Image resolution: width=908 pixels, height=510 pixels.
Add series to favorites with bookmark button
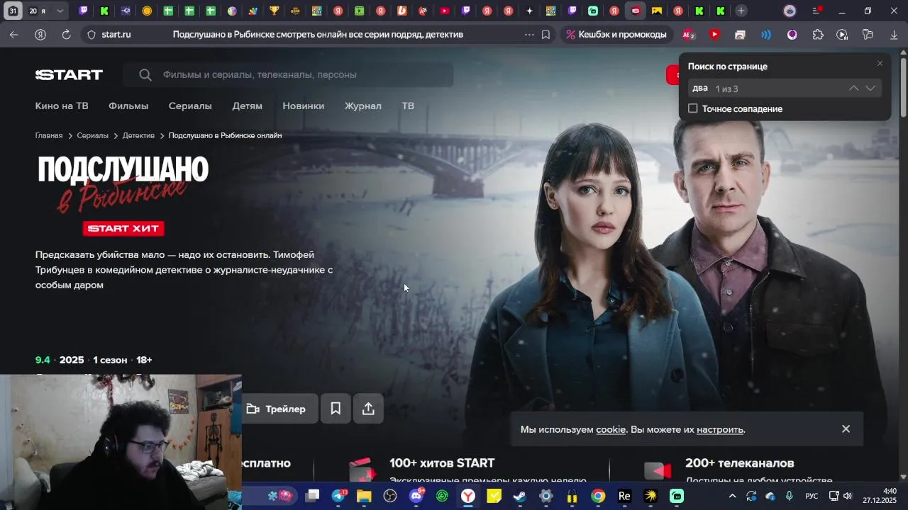coord(336,409)
